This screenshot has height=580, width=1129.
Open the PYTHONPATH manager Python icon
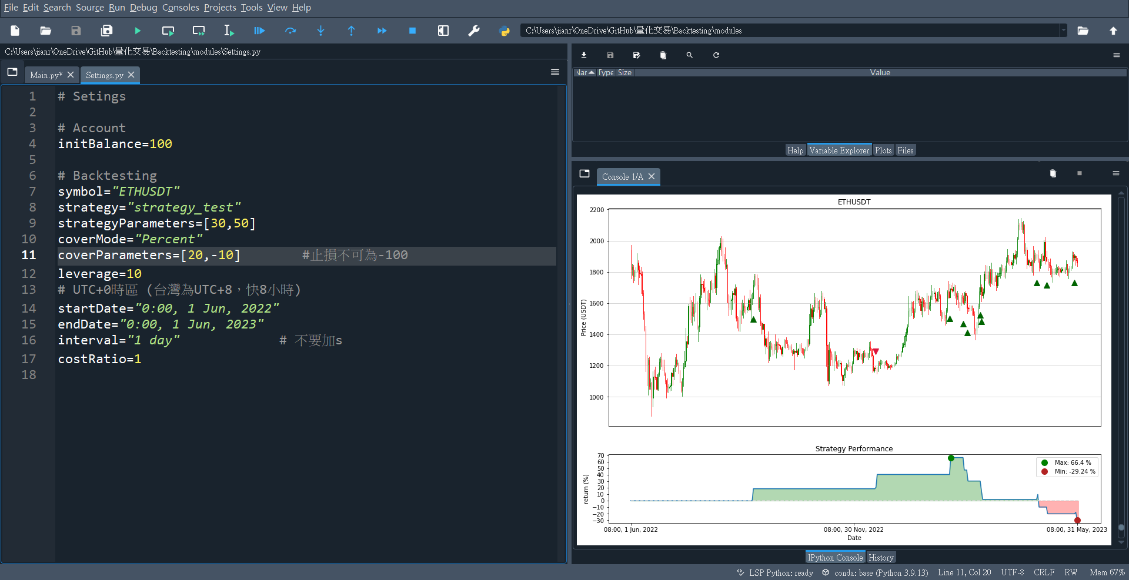pyautogui.click(x=504, y=31)
